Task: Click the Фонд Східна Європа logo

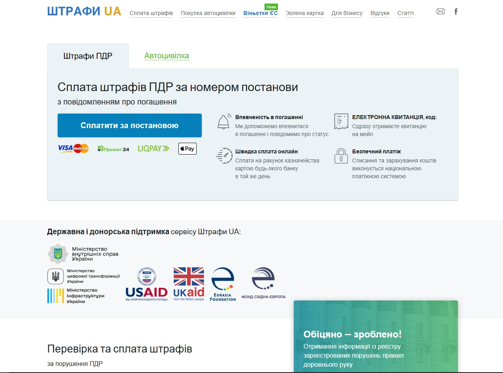Action: point(263,283)
